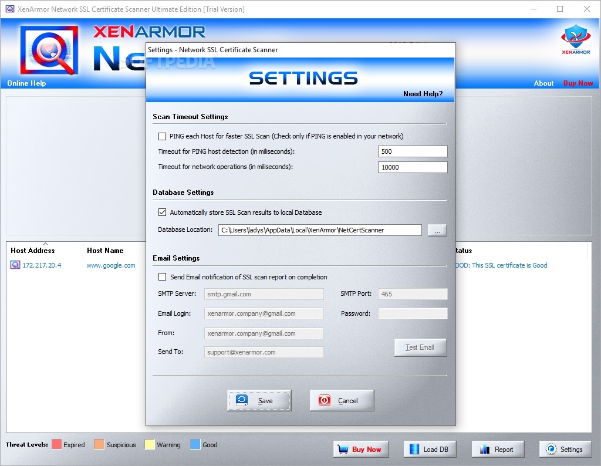Screen dimensions: 601x466
Task: Click the red Buy Now link in the header
Action: pyautogui.click(x=578, y=83)
